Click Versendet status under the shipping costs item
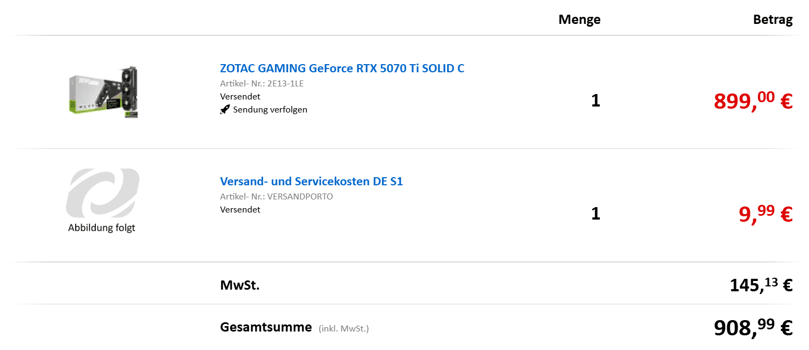809x350 pixels. (240, 210)
